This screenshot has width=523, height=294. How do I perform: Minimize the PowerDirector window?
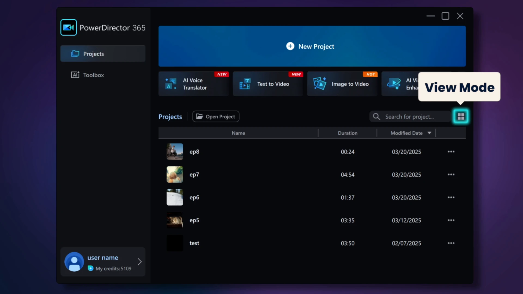[x=431, y=16]
